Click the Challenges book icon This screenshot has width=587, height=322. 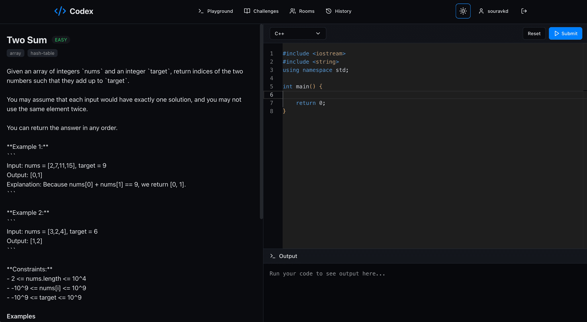(247, 11)
